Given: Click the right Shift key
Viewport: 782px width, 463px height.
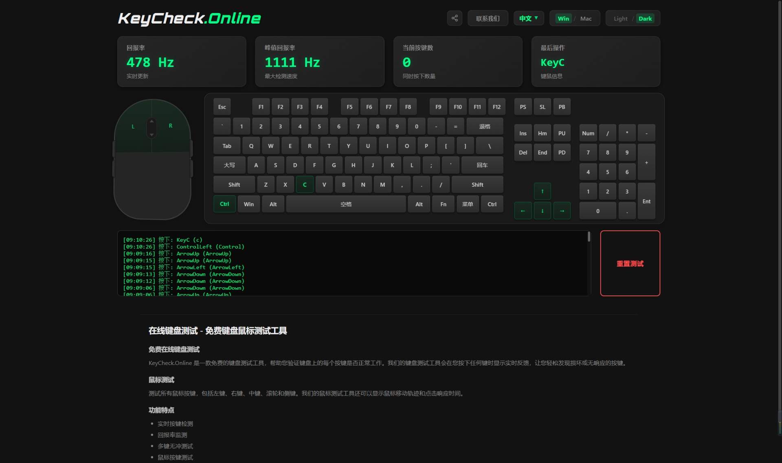Looking at the screenshot, I should coord(477,185).
